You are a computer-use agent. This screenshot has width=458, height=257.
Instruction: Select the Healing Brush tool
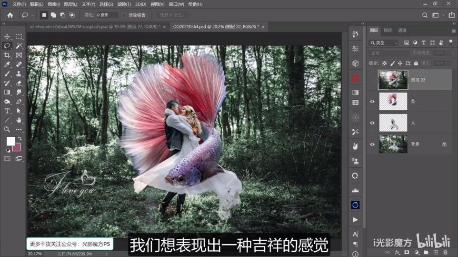[x=19, y=65]
